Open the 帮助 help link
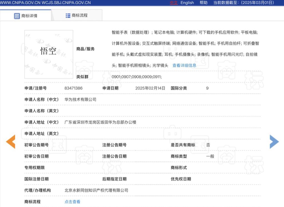 pyautogui.click(x=204, y=3)
